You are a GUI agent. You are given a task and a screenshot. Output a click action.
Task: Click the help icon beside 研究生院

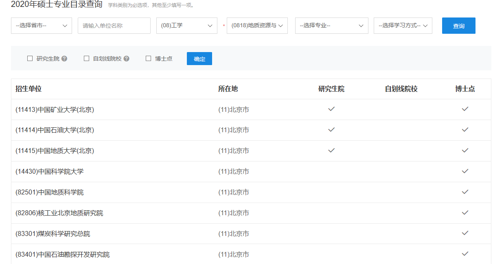coord(64,59)
